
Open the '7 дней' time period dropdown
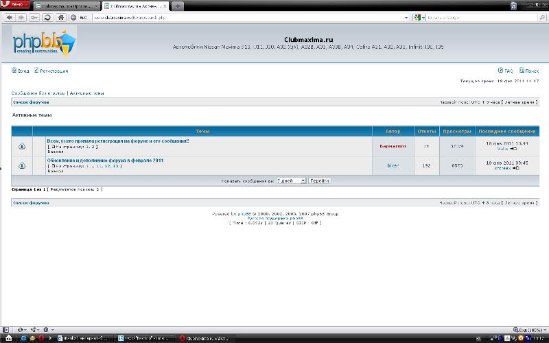[291, 180]
